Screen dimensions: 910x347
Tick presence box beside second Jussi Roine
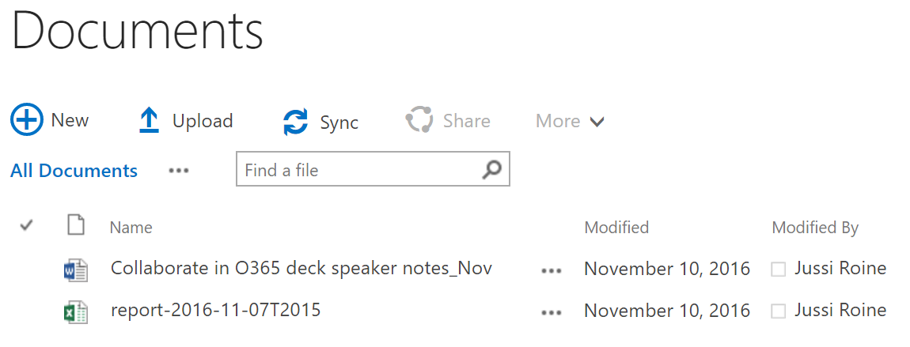(779, 311)
